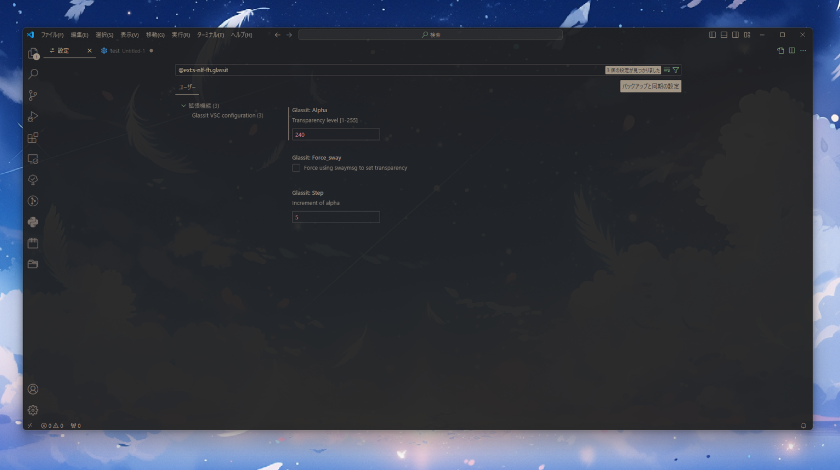Screen dimensions: 840x470
Task: Open Settings (JSON) via the editor title icon
Action: point(780,50)
